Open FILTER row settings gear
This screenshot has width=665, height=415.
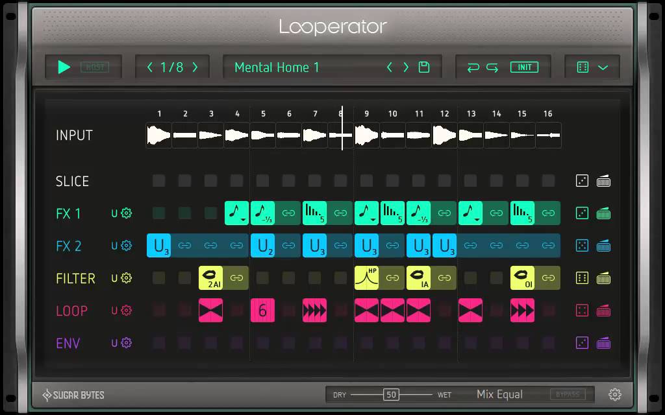pyautogui.click(x=127, y=278)
